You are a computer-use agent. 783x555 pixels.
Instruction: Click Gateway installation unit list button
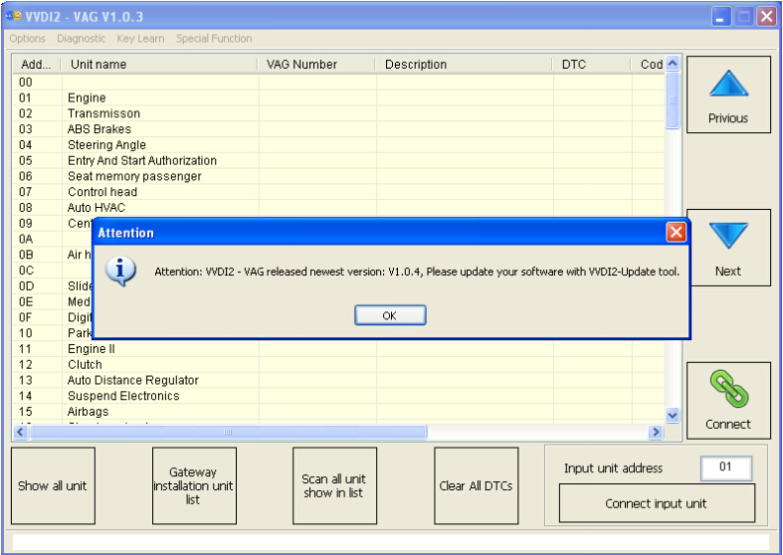tap(195, 486)
